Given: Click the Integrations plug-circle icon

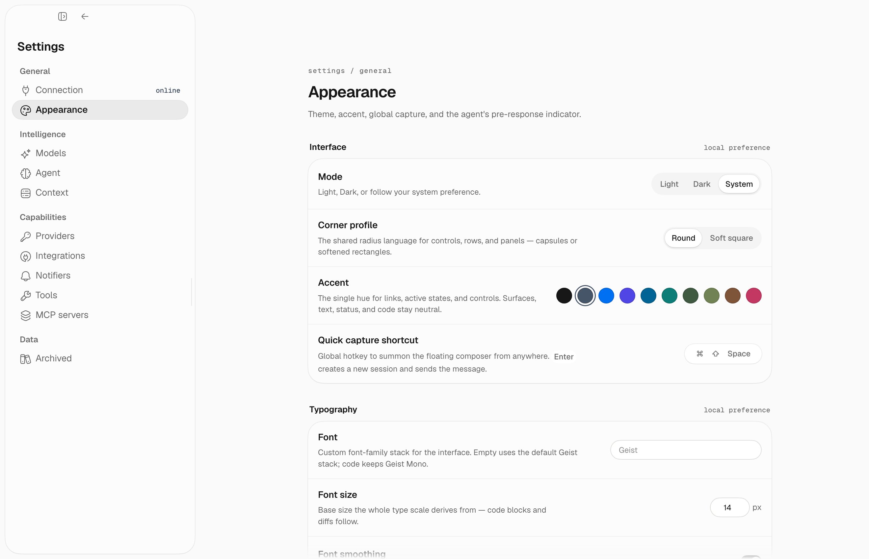Looking at the screenshot, I should pyautogui.click(x=25, y=256).
